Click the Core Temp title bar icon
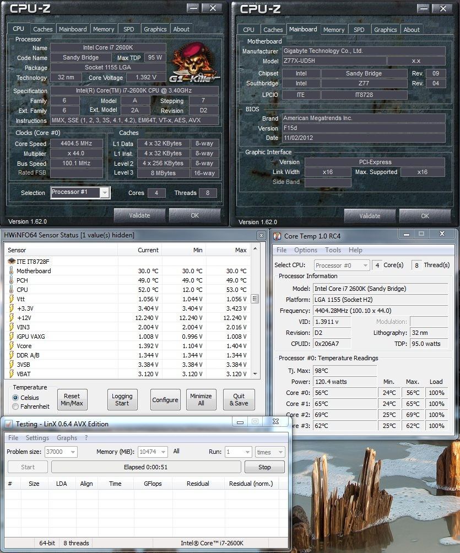The image size is (460, 553). tap(277, 236)
